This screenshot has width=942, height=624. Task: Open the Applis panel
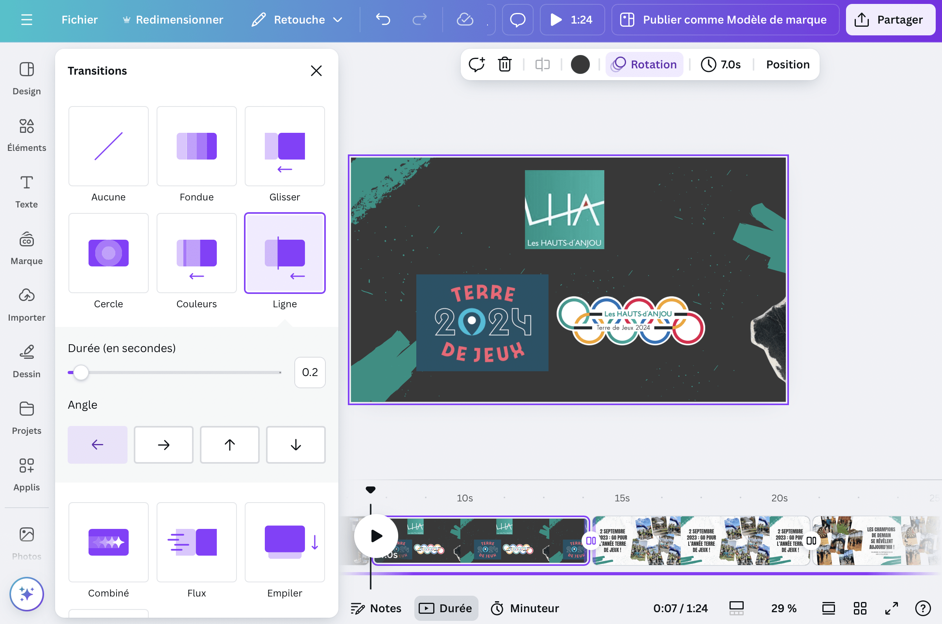point(27,474)
